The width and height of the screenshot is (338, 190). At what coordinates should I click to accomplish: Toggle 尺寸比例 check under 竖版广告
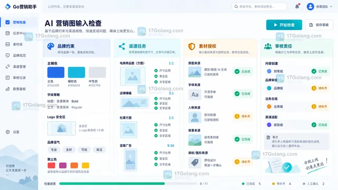(x=156, y=153)
